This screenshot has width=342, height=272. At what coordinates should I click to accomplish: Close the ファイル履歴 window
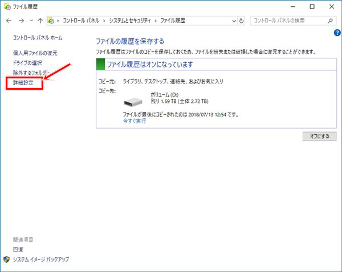click(332, 7)
